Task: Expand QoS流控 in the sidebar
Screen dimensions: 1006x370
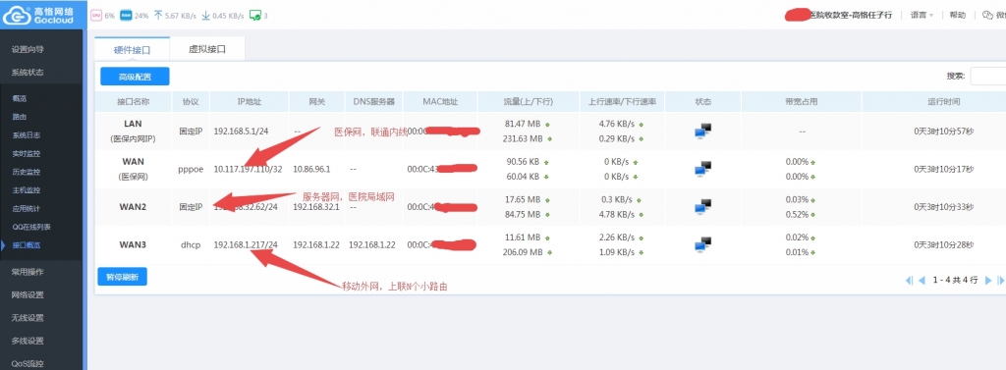Action: tap(28, 363)
